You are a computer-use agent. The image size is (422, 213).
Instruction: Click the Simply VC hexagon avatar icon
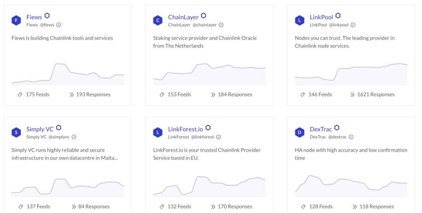[x=16, y=132]
